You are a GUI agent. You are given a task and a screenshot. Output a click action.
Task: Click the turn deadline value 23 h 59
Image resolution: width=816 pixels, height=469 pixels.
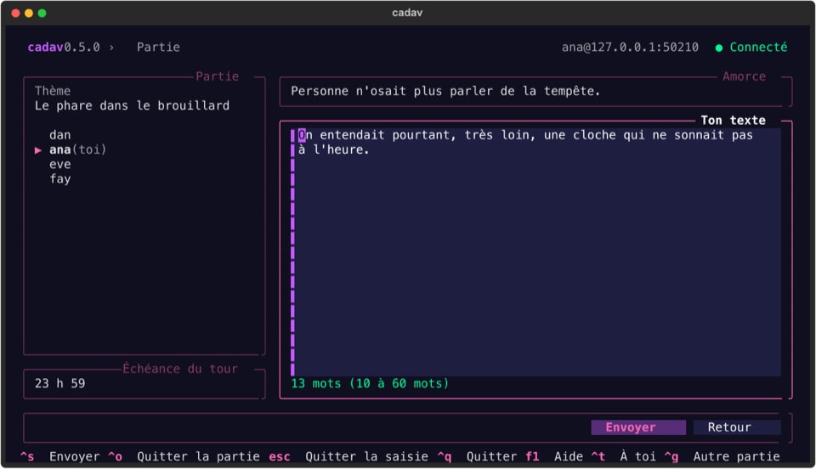click(x=59, y=384)
